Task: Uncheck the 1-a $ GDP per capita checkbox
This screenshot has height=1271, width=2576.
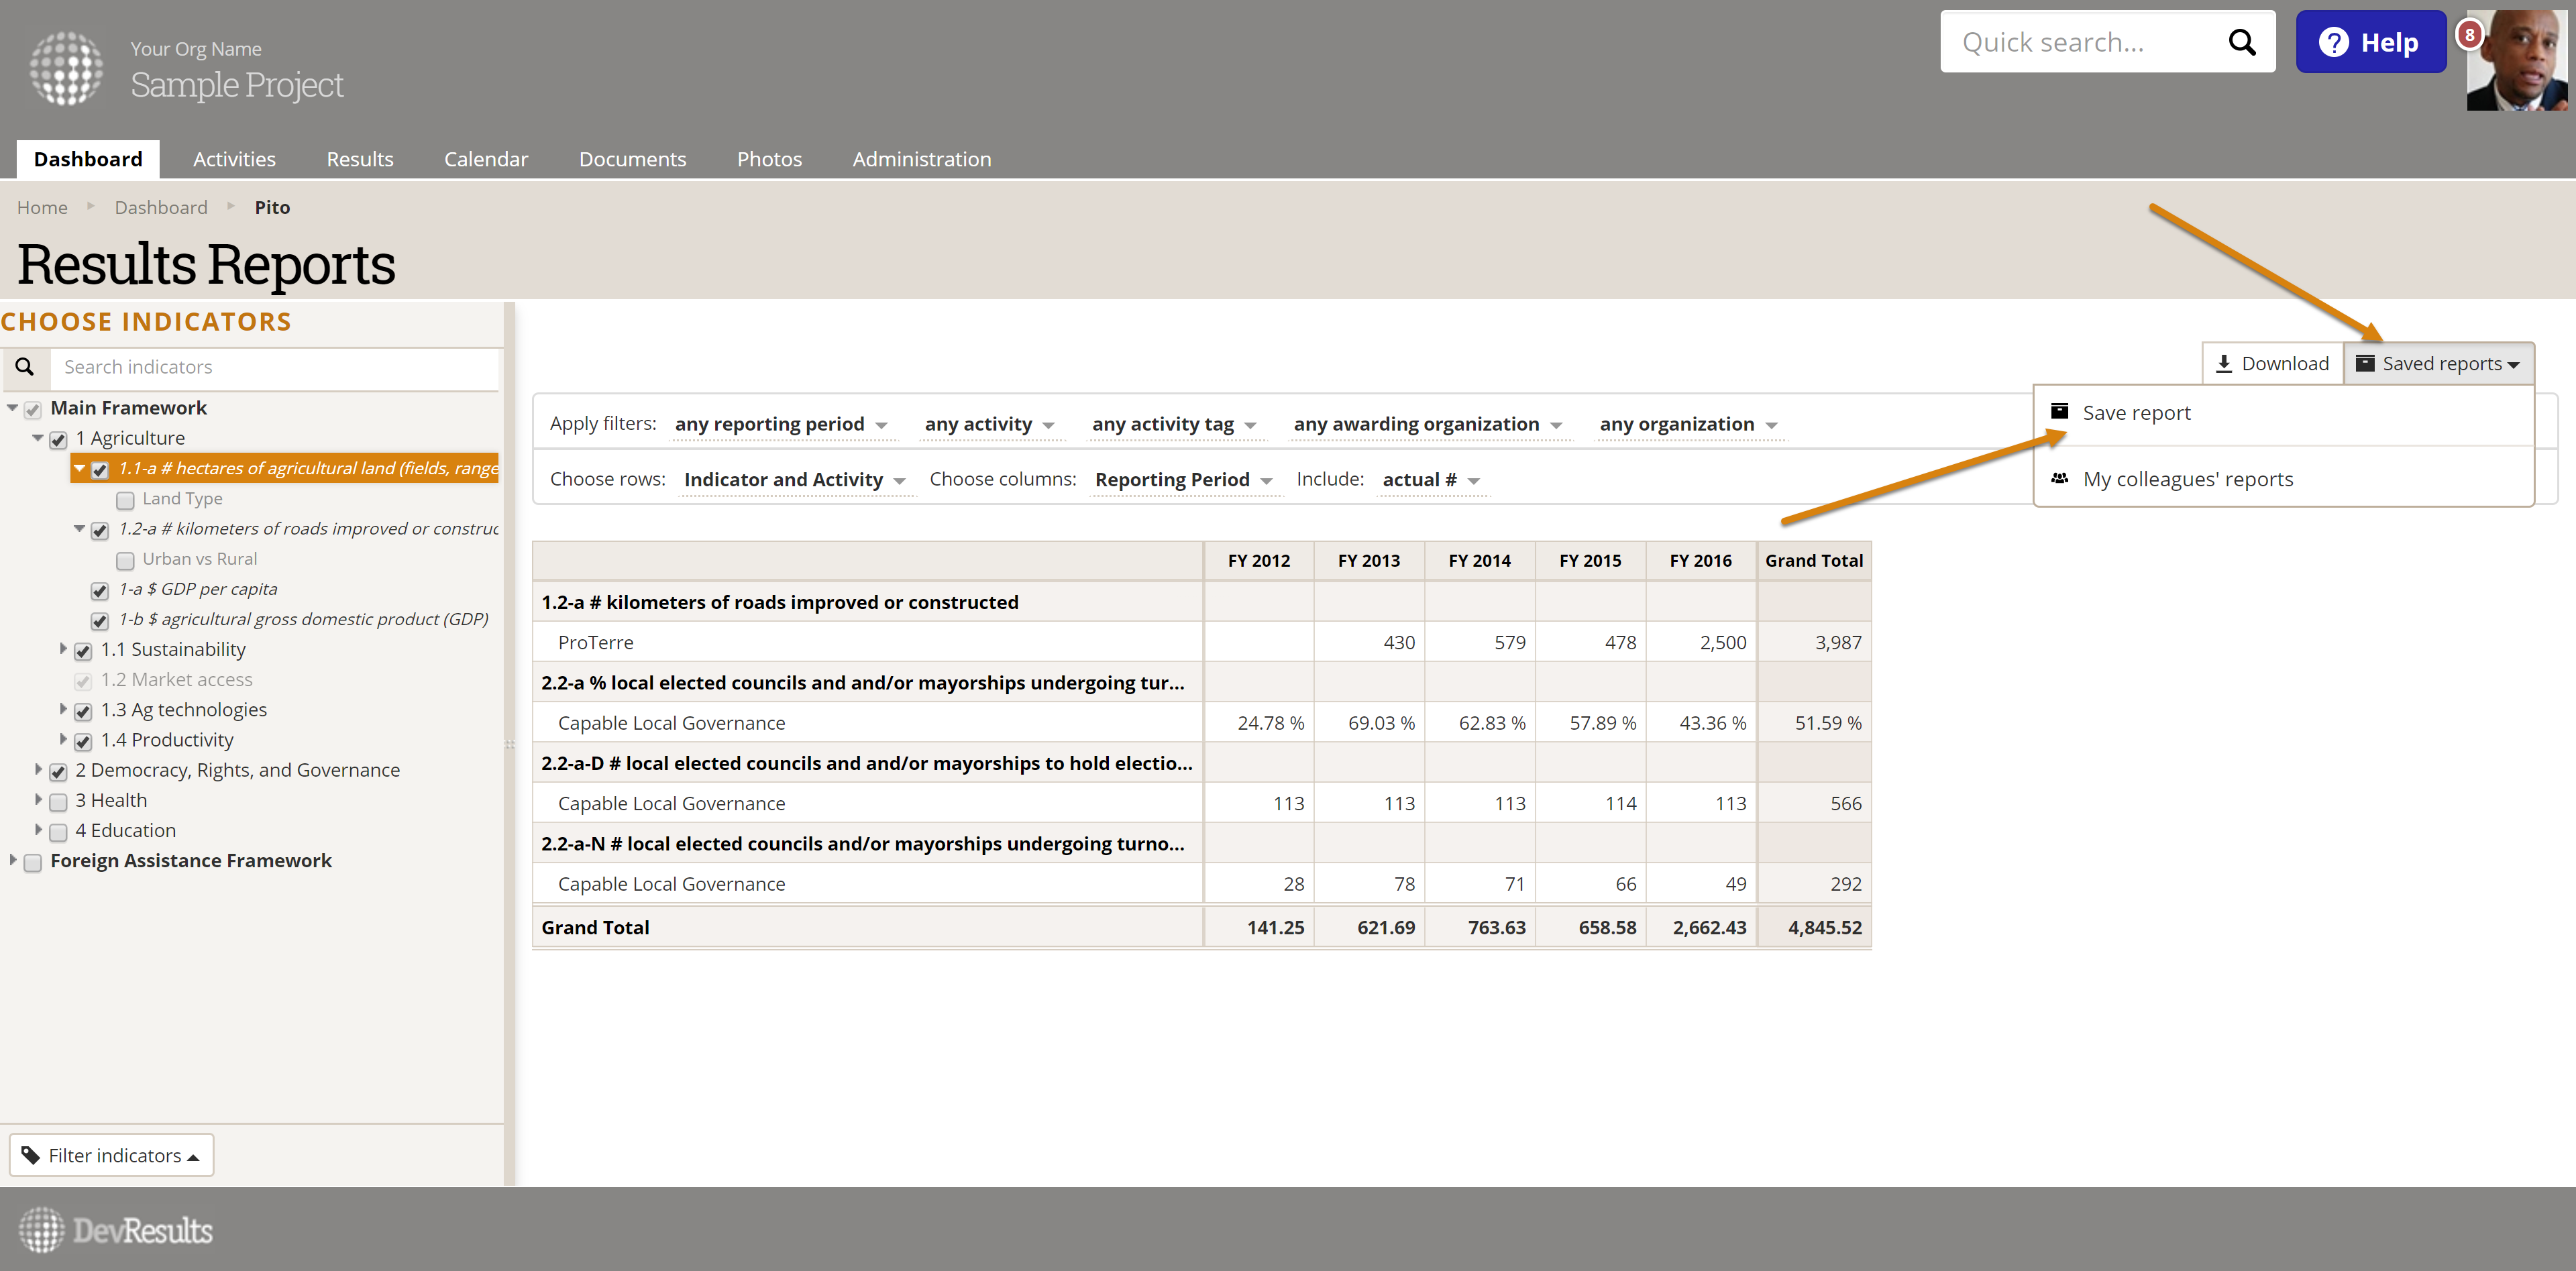Action: pos(100,591)
